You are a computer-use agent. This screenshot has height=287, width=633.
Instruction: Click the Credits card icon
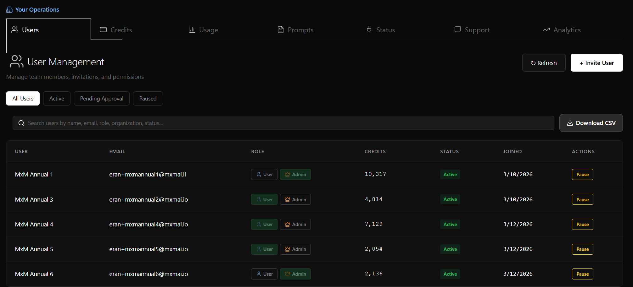click(x=103, y=30)
